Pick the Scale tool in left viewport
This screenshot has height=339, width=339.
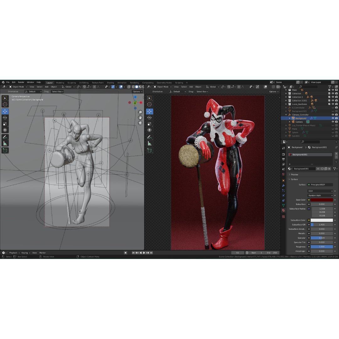point(5,124)
